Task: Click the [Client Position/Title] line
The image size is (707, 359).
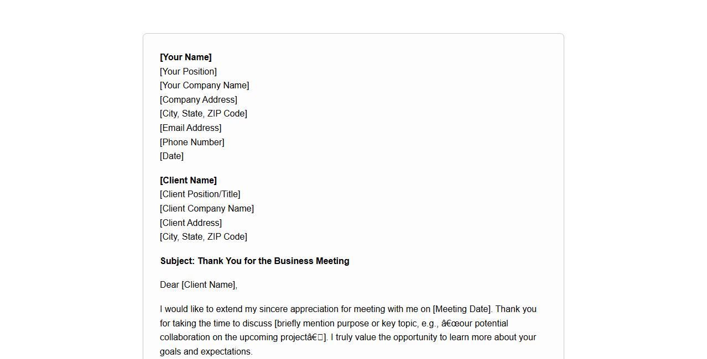Action: (x=200, y=194)
